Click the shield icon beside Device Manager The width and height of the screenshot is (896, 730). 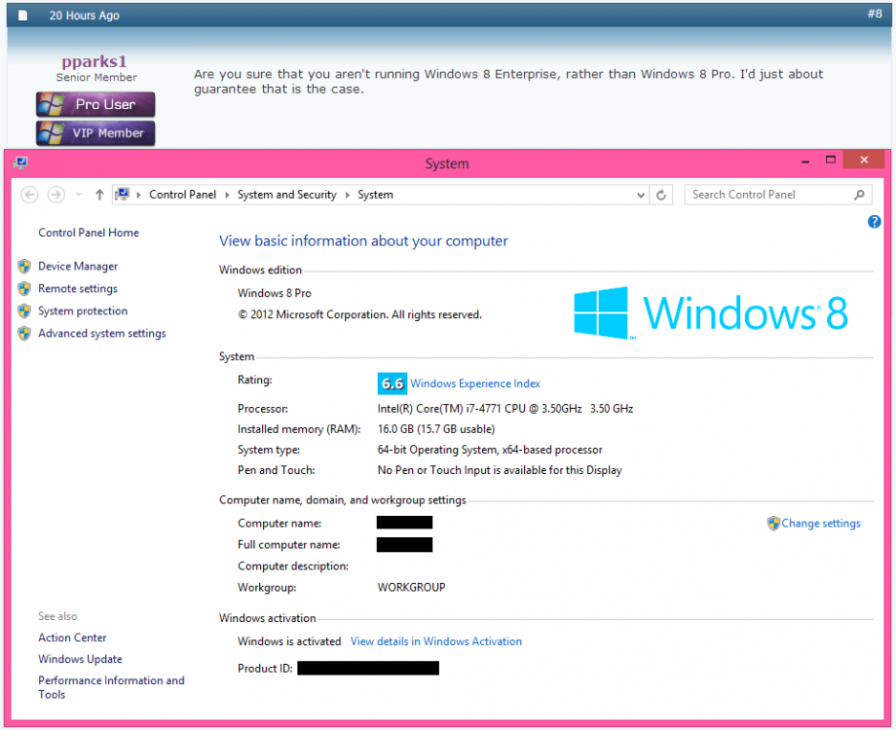click(24, 266)
